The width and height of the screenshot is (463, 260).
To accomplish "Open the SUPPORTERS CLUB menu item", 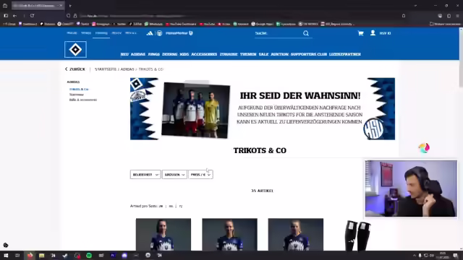I will click(309, 54).
